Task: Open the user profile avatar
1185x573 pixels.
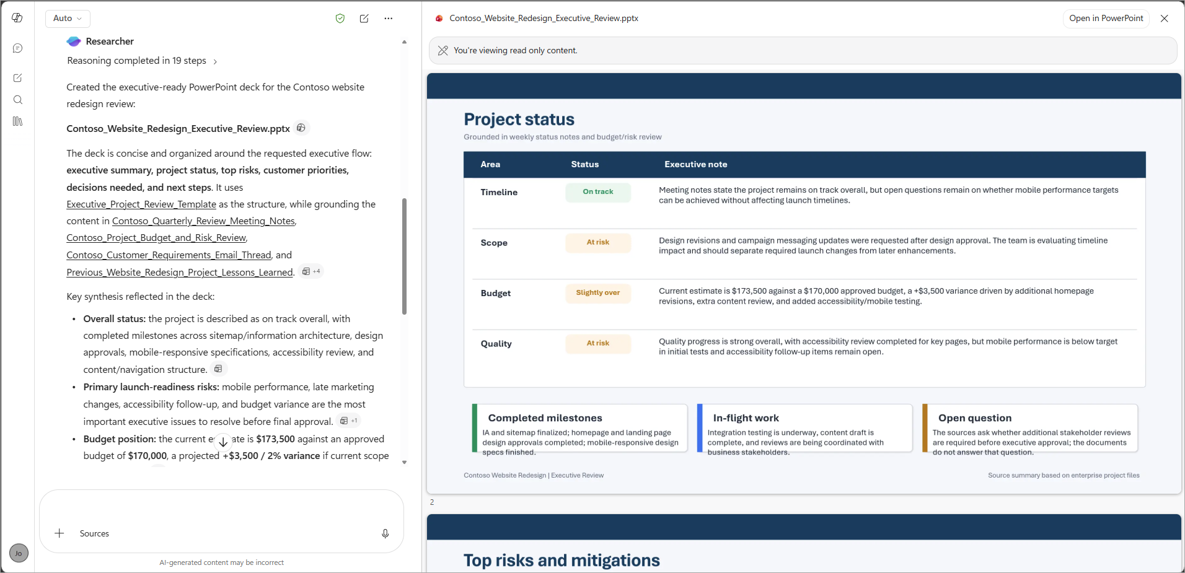Action: [19, 553]
